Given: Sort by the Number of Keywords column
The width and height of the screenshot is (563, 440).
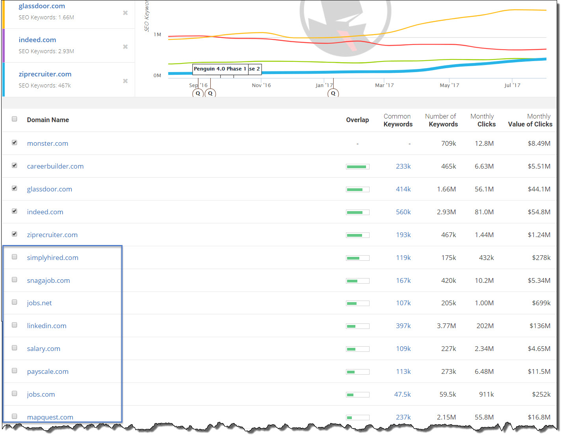Looking at the screenshot, I should click(441, 120).
